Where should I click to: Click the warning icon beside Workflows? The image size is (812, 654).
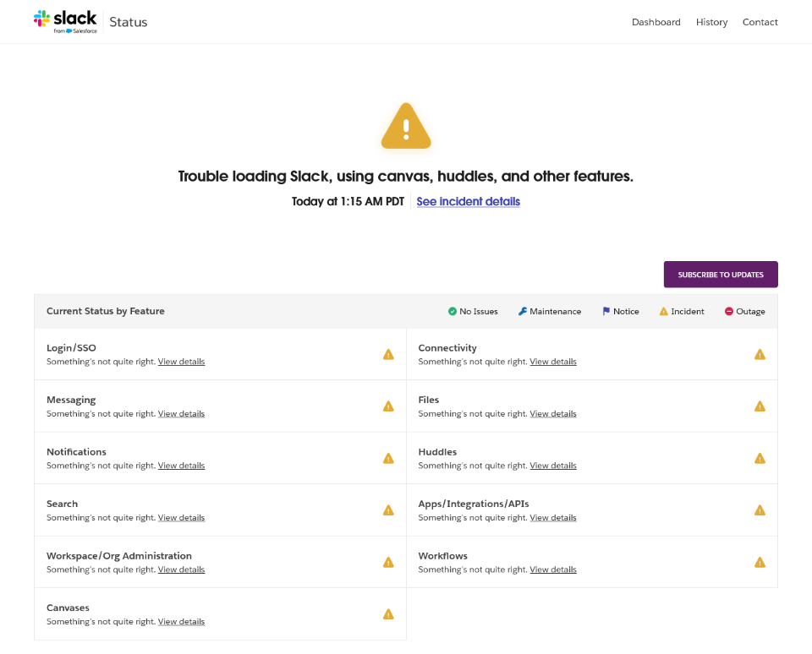(x=760, y=562)
